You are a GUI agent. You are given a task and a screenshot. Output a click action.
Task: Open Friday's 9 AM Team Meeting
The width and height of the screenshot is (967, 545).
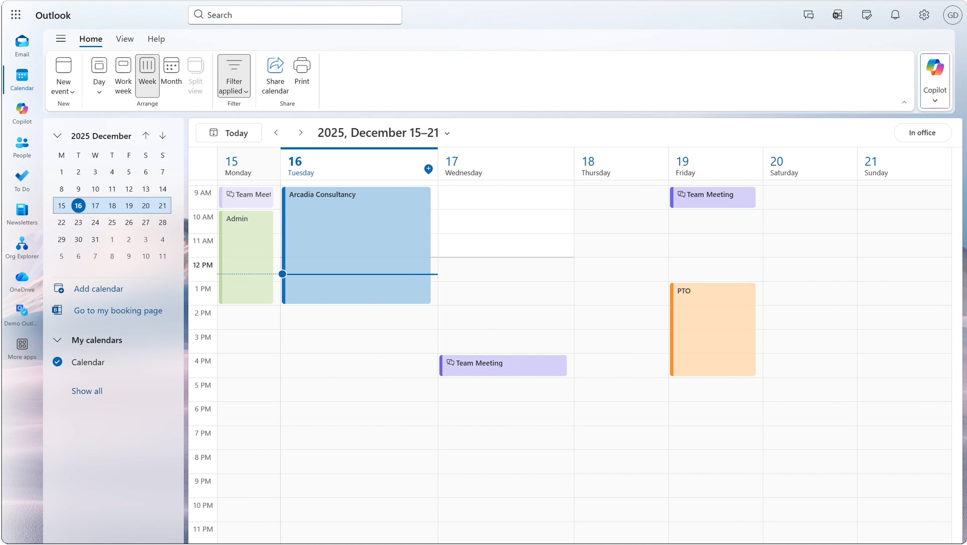pos(712,197)
